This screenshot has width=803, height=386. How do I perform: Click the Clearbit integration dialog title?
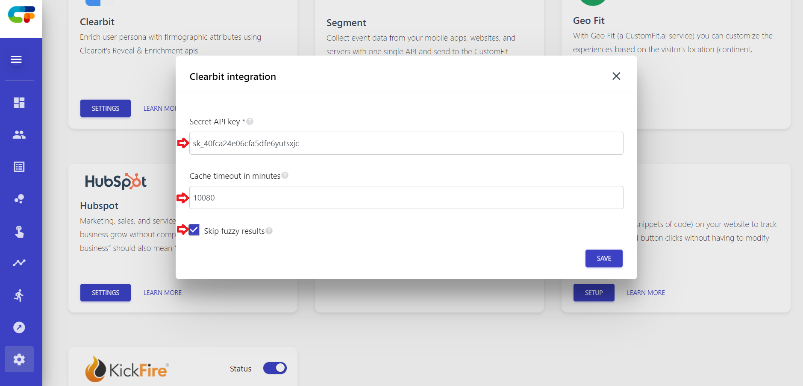[x=232, y=77]
